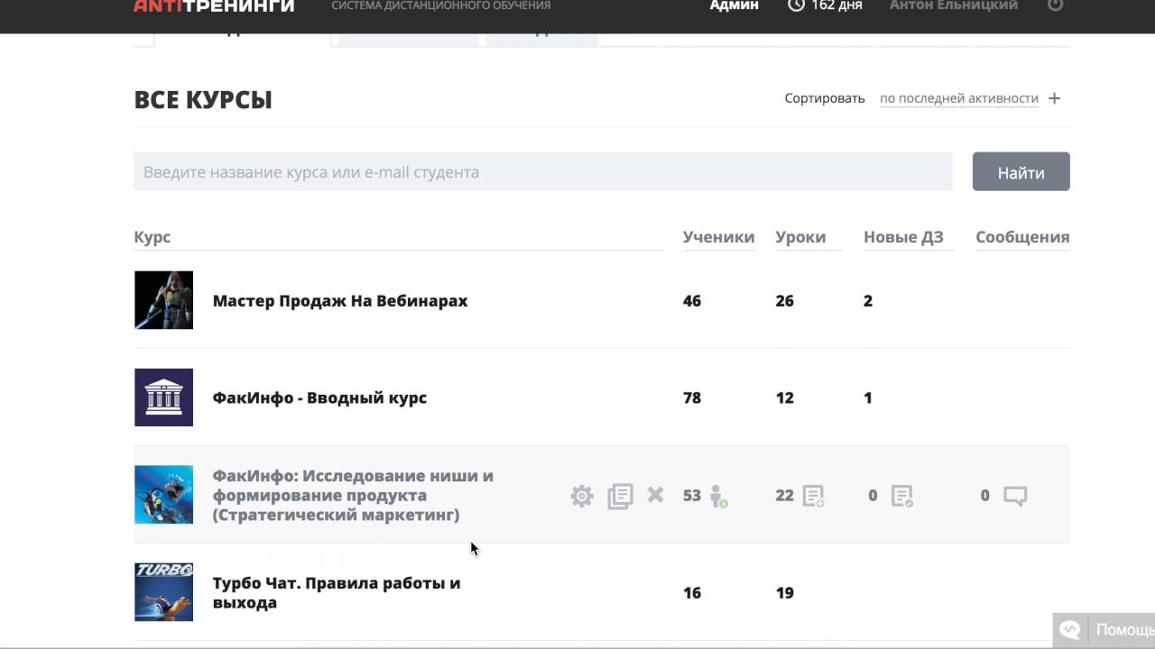Image resolution: width=1155 pixels, height=649 pixels.
Task: Duplicate the ФакИнфо Исследование ниши course
Action: coord(620,496)
